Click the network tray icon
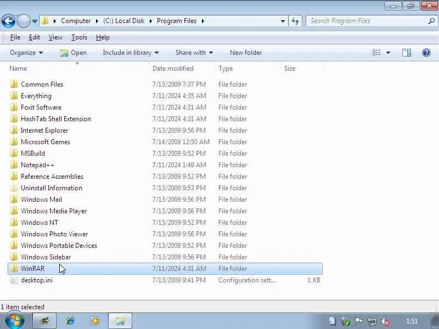This screenshot has width=439, height=329. (x=372, y=321)
